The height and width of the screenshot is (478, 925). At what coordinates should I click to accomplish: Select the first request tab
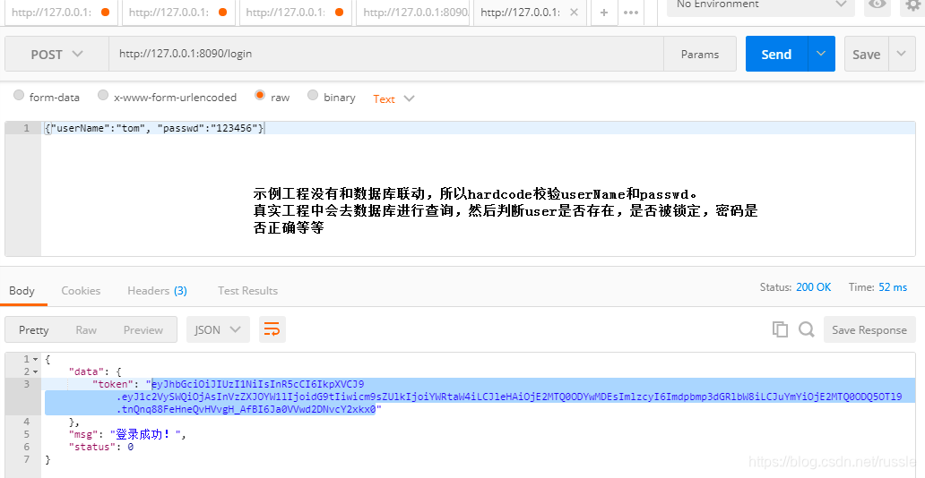coord(59,13)
